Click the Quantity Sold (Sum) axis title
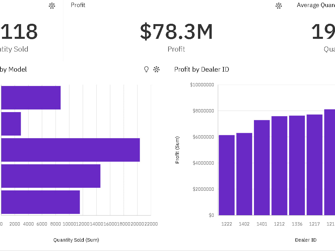The image size is (335, 251). [76, 240]
